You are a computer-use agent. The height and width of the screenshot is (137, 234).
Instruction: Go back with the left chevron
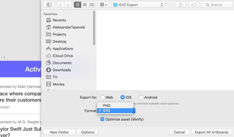[x=61, y=5]
